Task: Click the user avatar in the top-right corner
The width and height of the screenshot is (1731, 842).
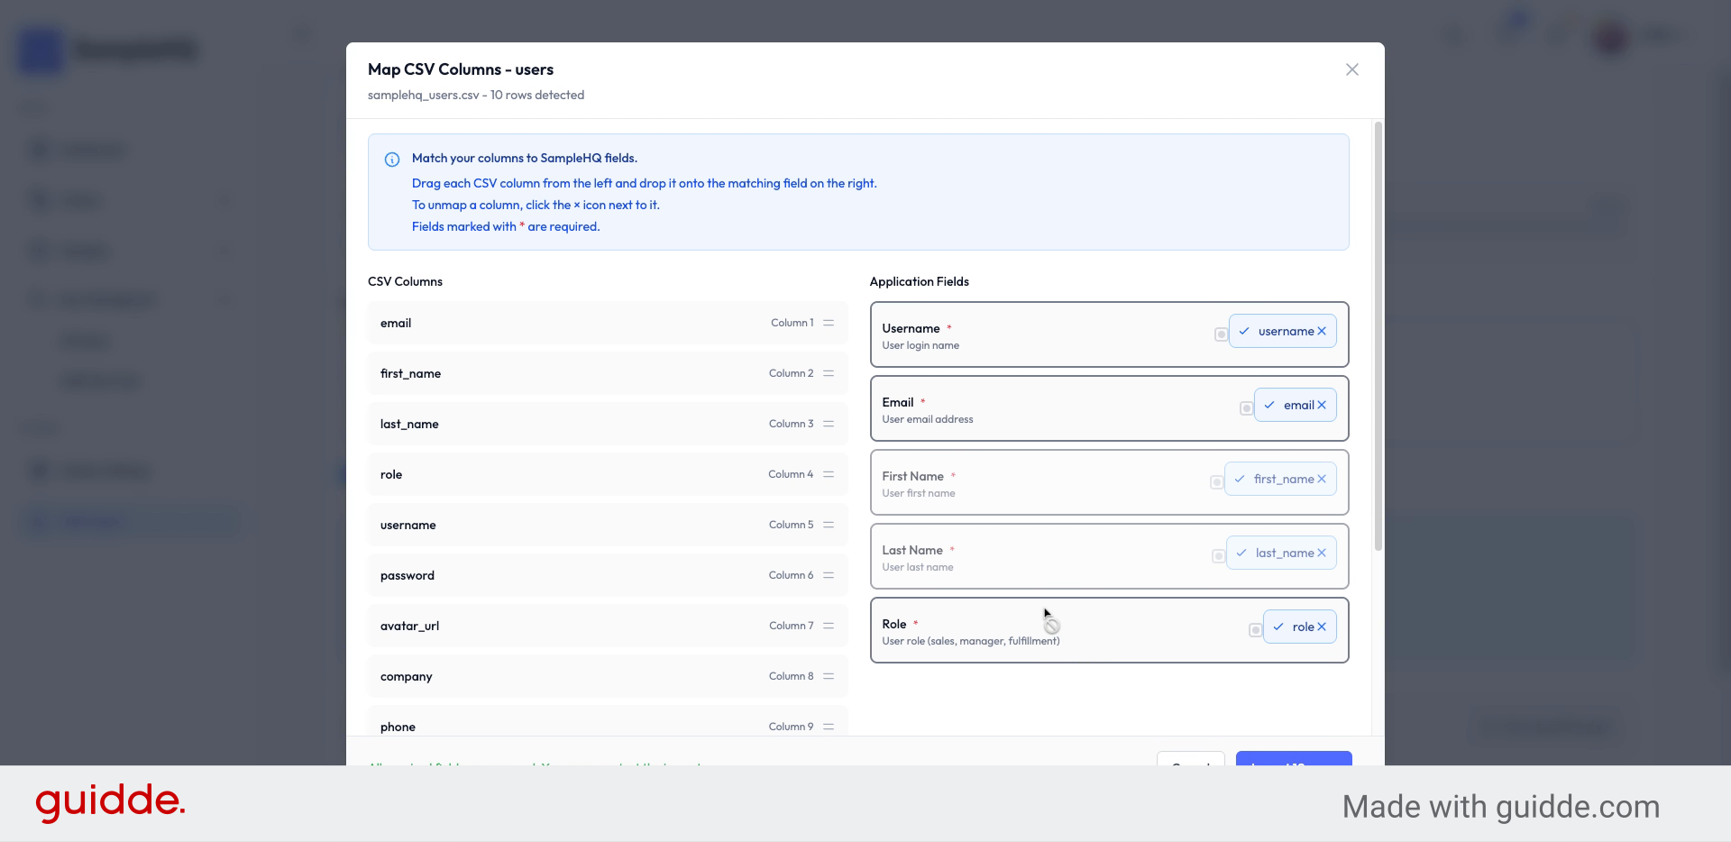Action: [1608, 38]
